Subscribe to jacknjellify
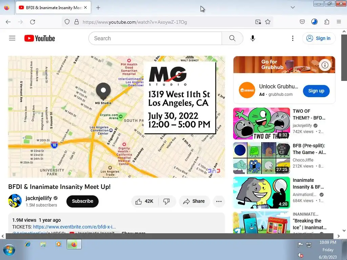The image size is (347, 260). 82,201
